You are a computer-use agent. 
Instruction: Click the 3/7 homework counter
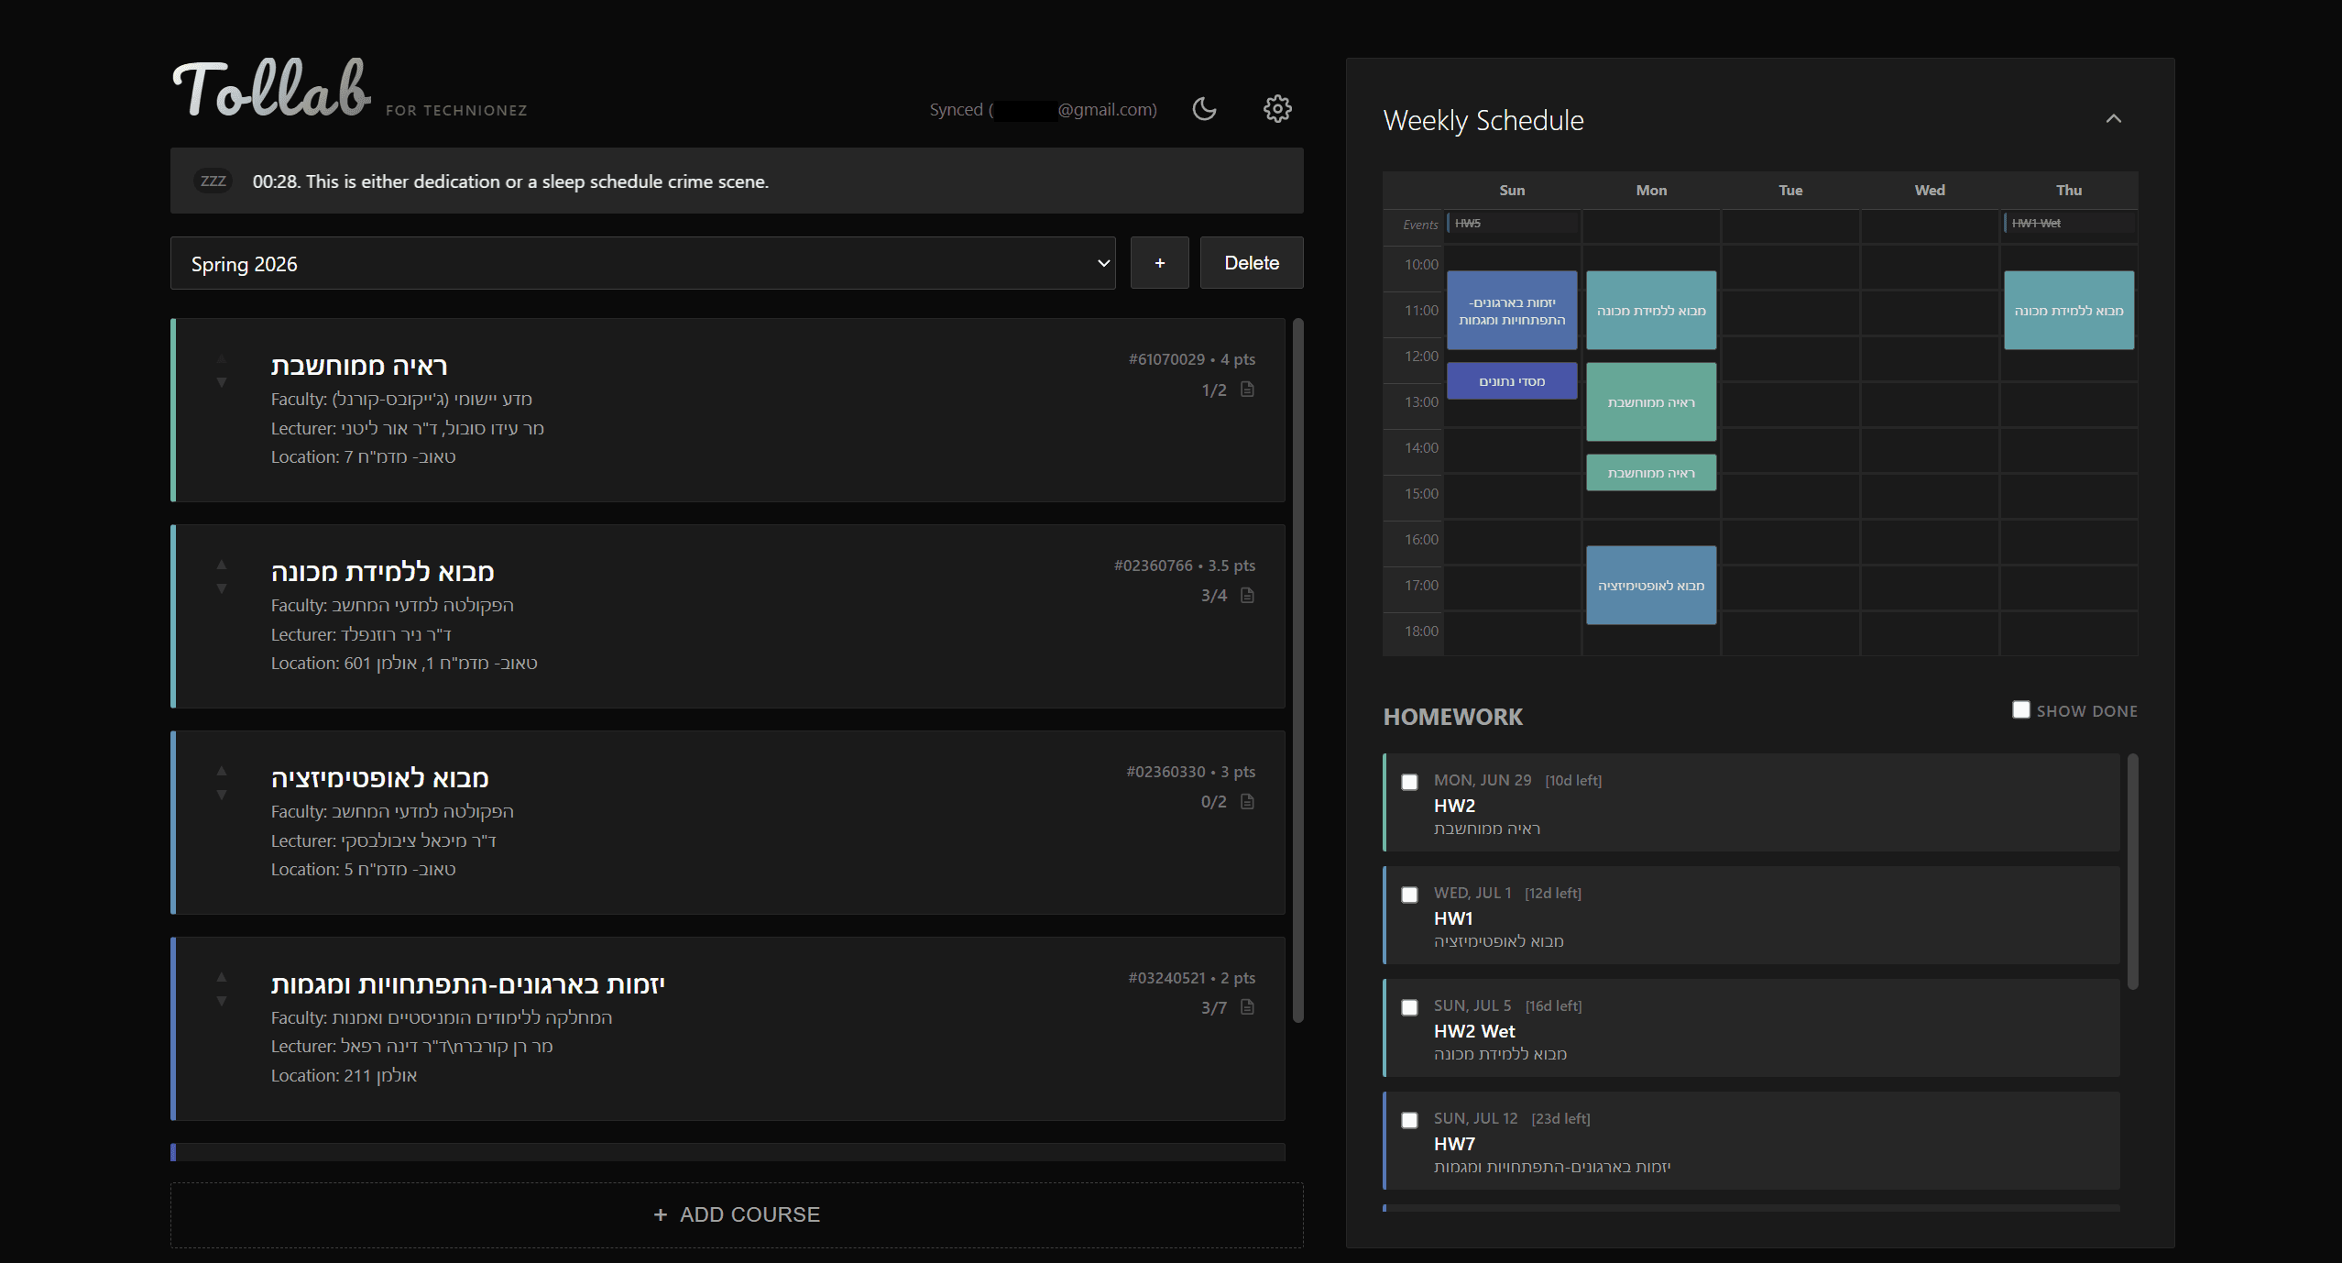tap(1214, 1008)
